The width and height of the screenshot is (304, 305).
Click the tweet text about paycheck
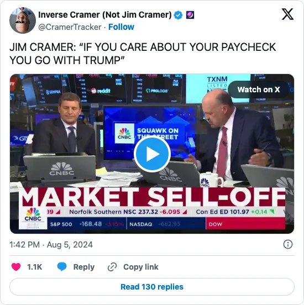[x=143, y=54]
